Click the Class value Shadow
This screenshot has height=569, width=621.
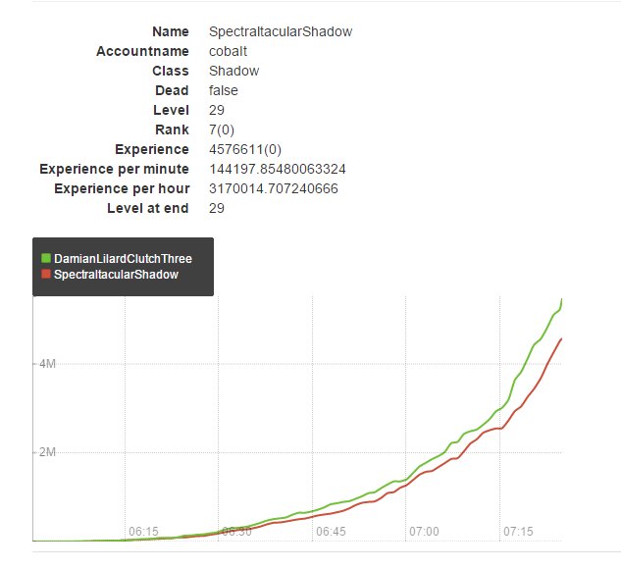coord(233,71)
